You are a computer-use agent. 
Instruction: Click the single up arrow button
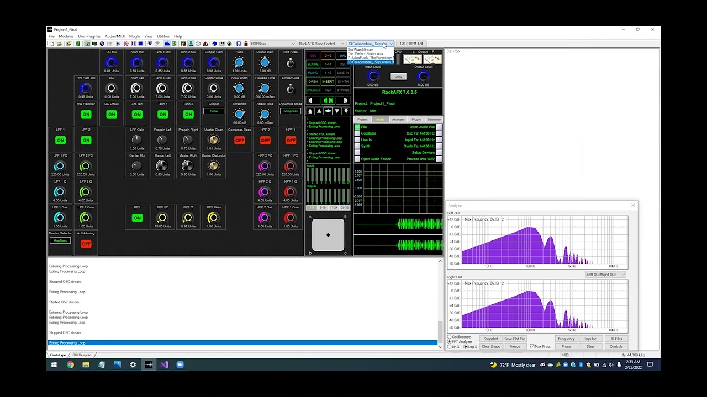[319, 111]
